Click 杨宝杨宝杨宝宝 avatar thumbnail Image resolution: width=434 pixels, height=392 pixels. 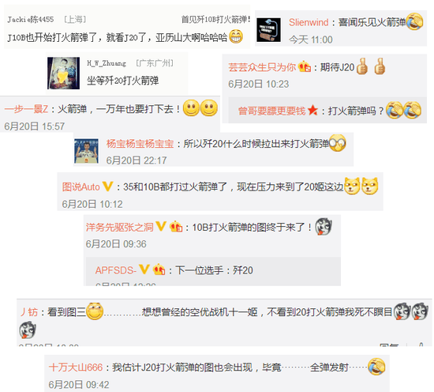point(86,151)
